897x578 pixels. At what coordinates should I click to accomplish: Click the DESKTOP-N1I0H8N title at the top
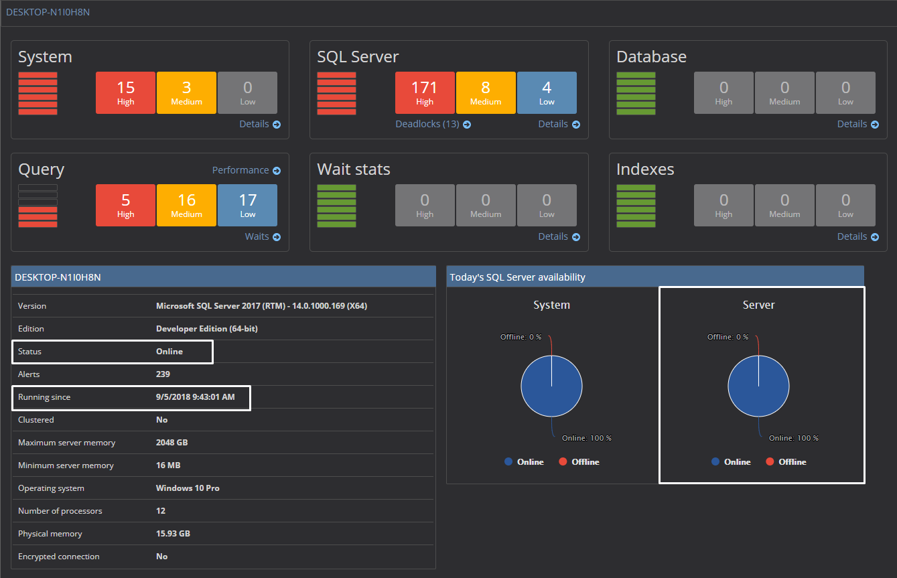coord(48,12)
